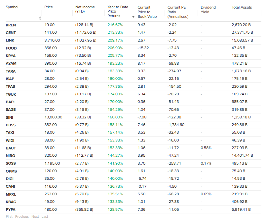Open the FOOD ticker symbol

tap(11, 48)
